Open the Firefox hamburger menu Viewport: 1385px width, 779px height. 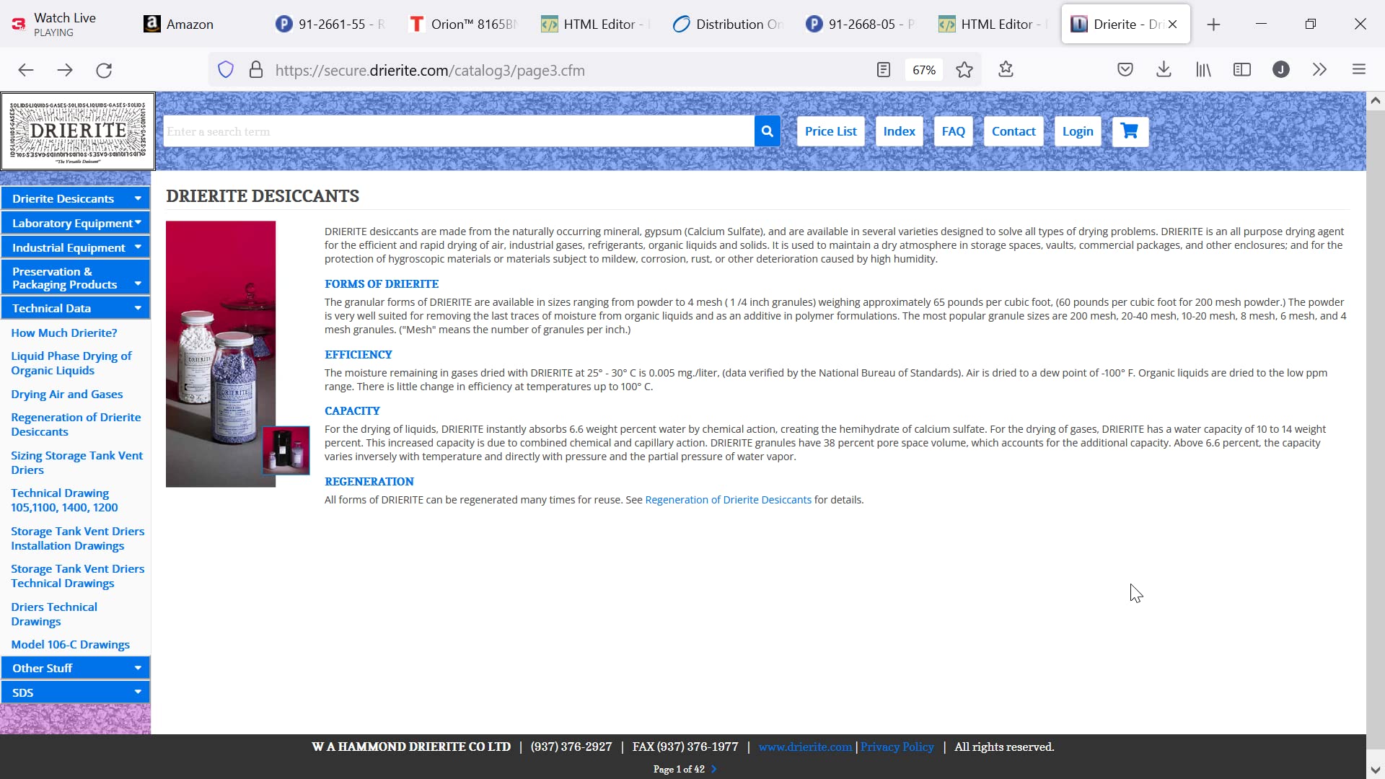(x=1359, y=70)
